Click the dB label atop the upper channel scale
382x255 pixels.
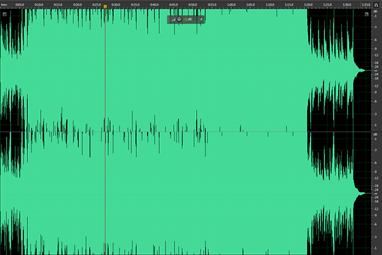(376, 11)
